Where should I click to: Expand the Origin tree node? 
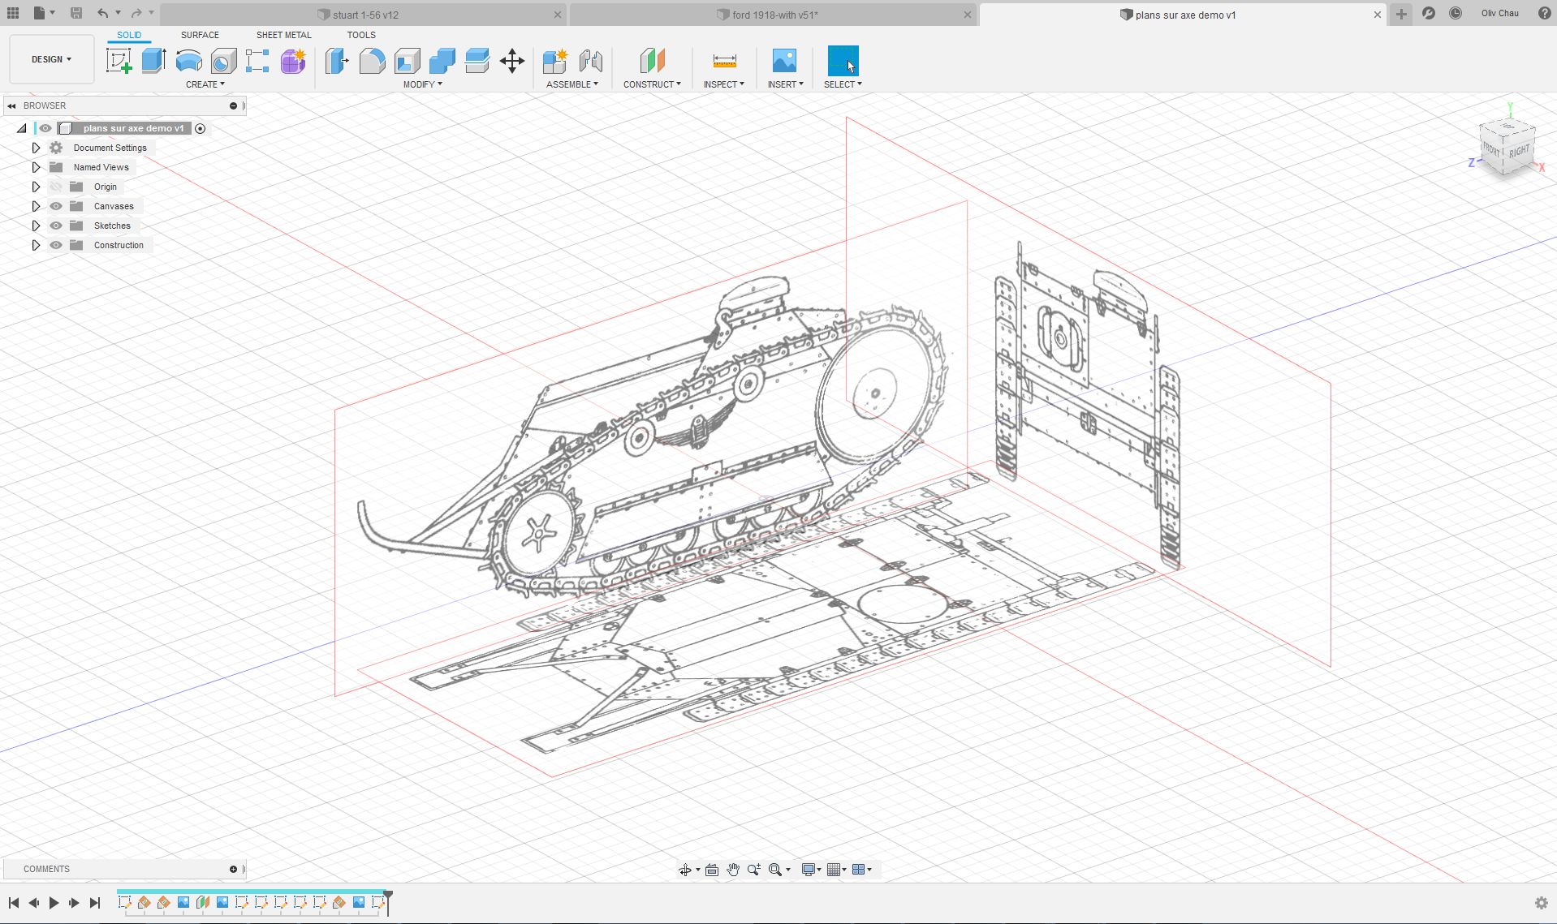point(36,187)
